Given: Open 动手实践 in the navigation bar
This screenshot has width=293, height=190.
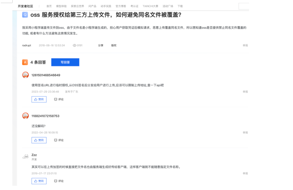Looking at the screenshot, I should click(x=106, y=6).
